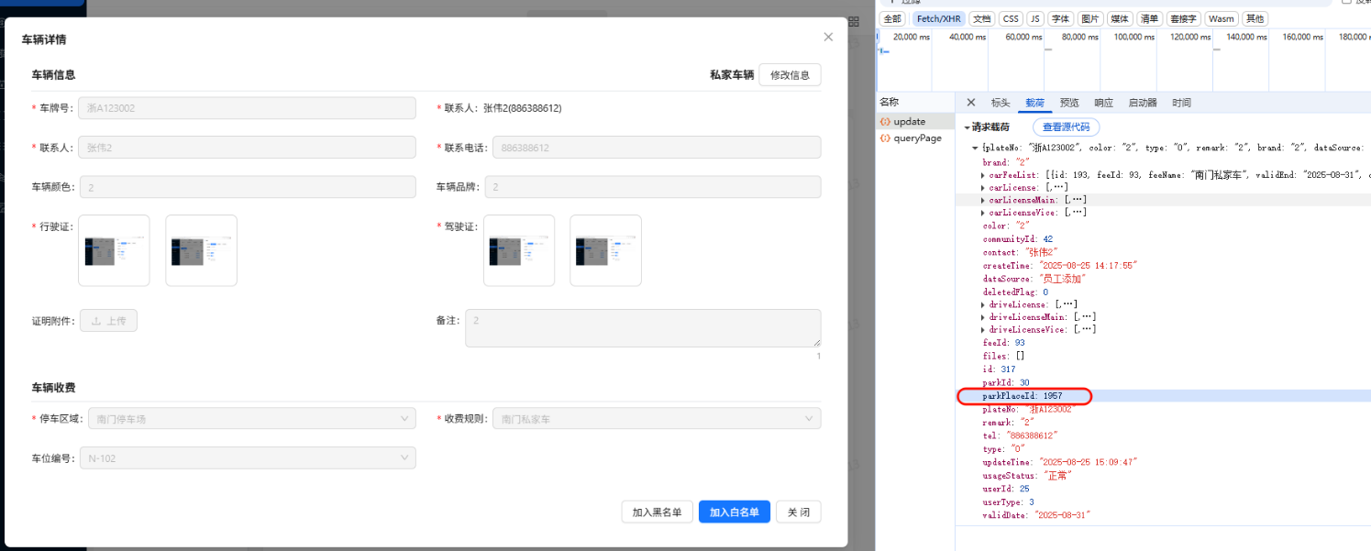
Task: Click the 修改信息 button
Action: coord(790,74)
